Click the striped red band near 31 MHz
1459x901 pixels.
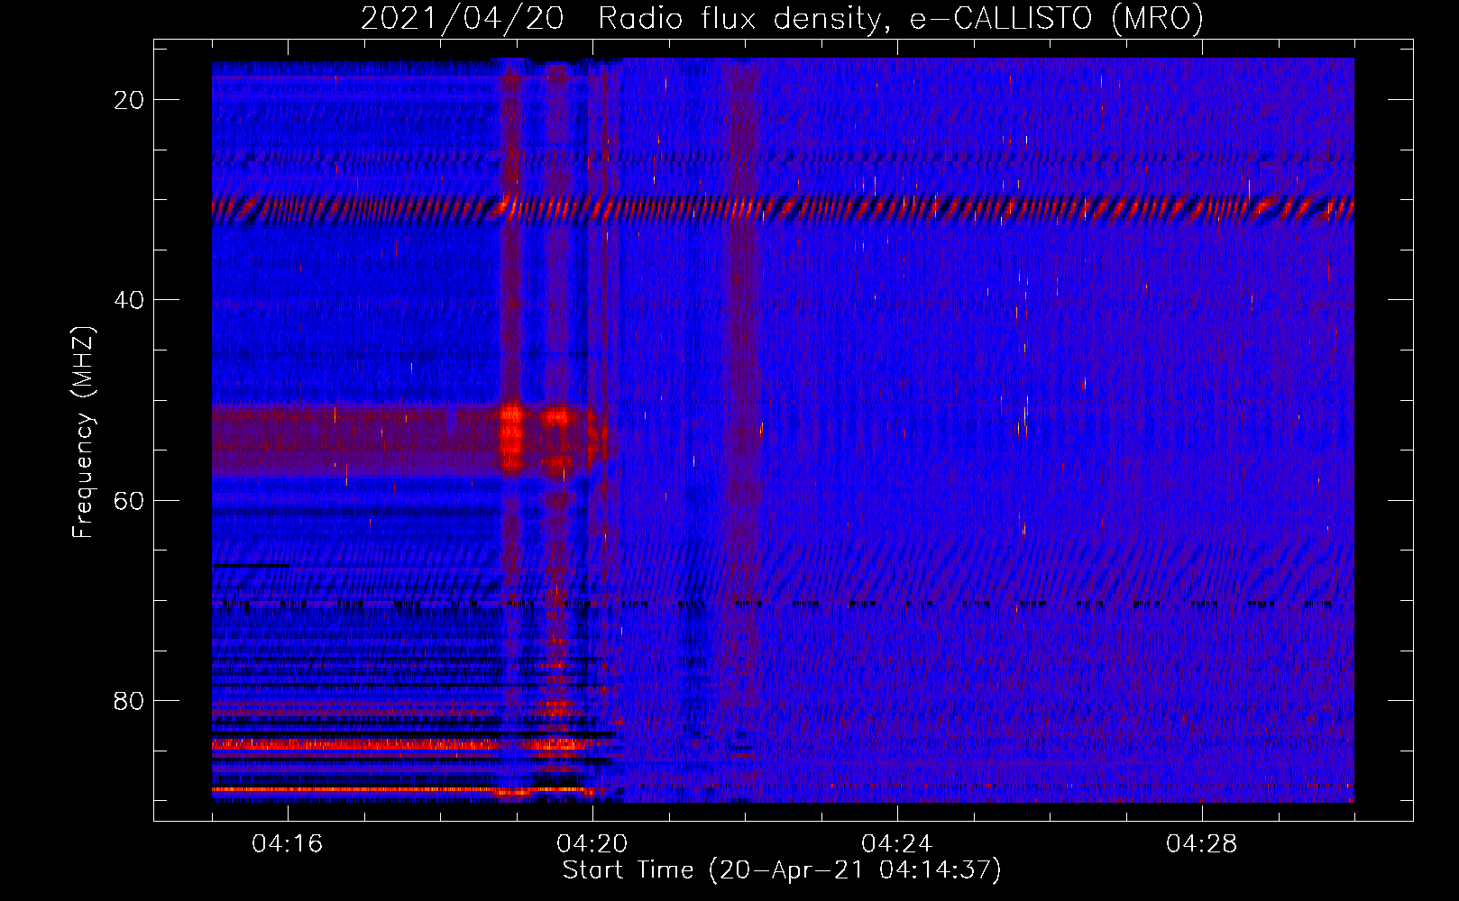pyautogui.click(x=783, y=209)
